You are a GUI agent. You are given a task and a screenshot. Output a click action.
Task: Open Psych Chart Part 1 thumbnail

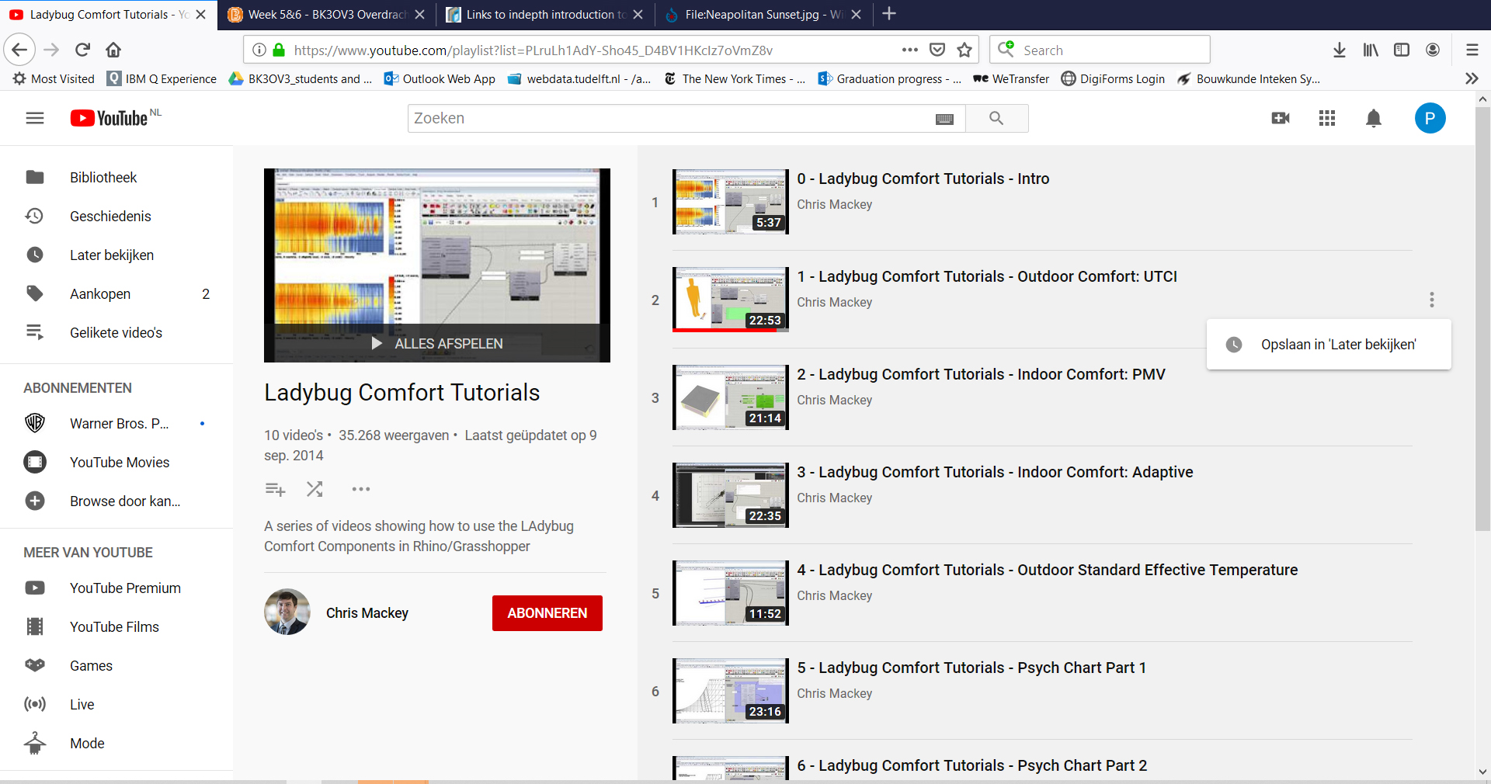[x=731, y=691]
